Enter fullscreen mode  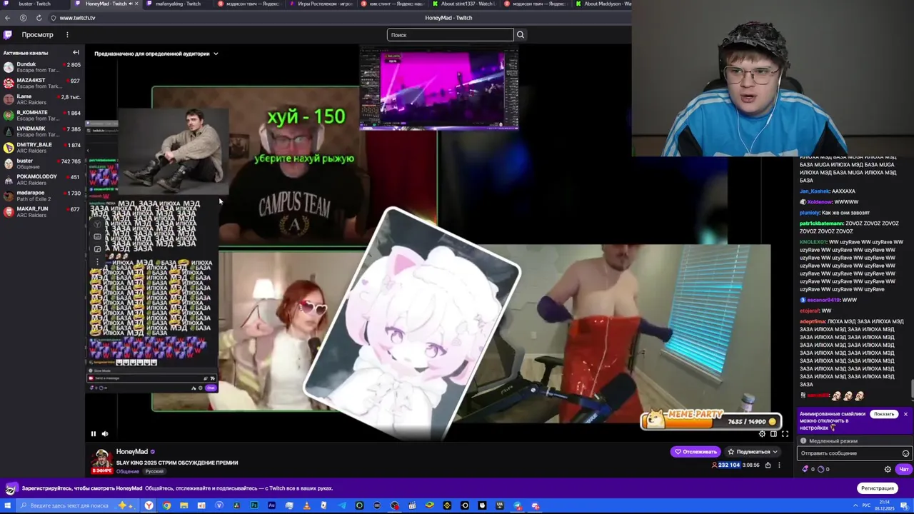[x=785, y=433]
